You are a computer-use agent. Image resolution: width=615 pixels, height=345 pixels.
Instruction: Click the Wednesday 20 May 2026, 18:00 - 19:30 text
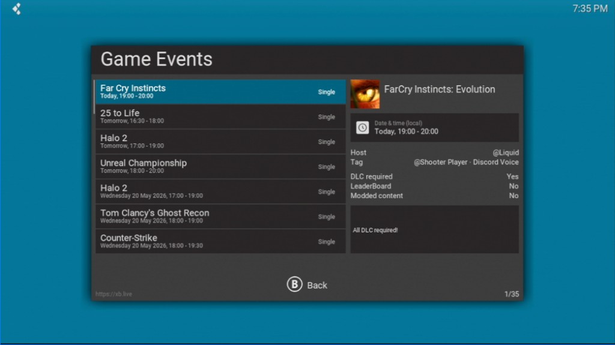coord(151,246)
